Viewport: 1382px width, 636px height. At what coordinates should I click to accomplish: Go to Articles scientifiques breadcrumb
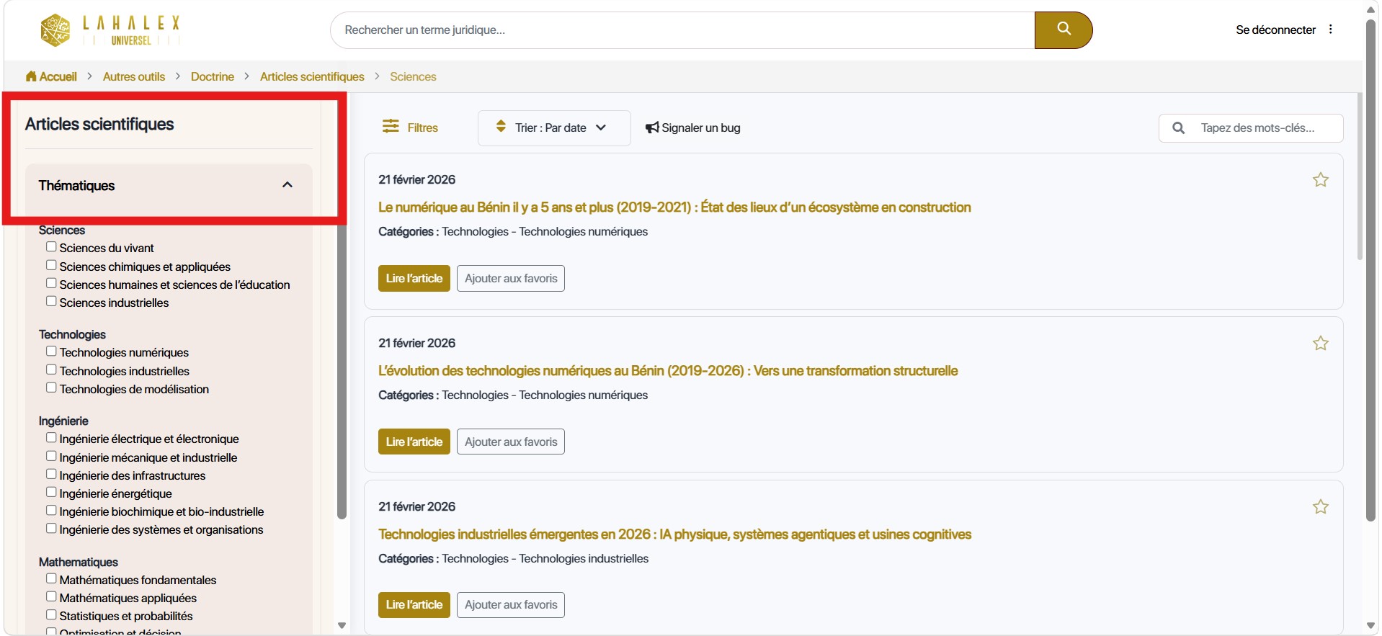point(312,76)
